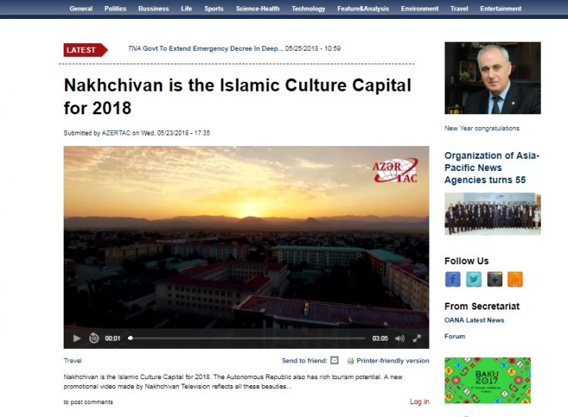Click the AZERTAC author link

pyautogui.click(x=116, y=133)
